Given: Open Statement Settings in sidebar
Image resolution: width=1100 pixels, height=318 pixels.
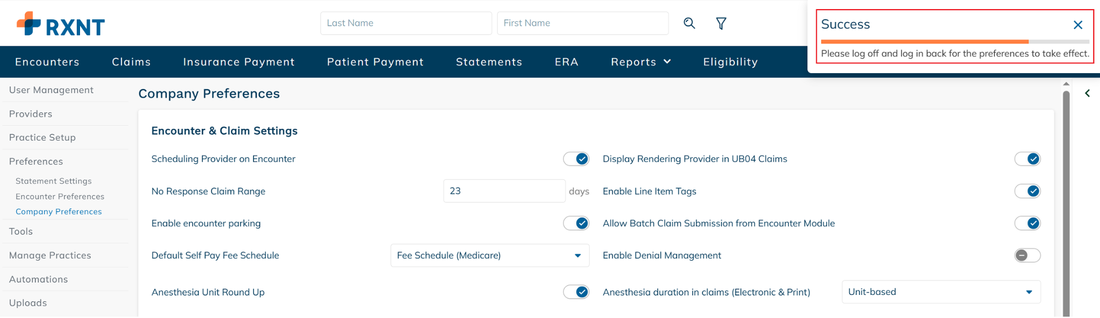Looking at the screenshot, I should [x=54, y=181].
